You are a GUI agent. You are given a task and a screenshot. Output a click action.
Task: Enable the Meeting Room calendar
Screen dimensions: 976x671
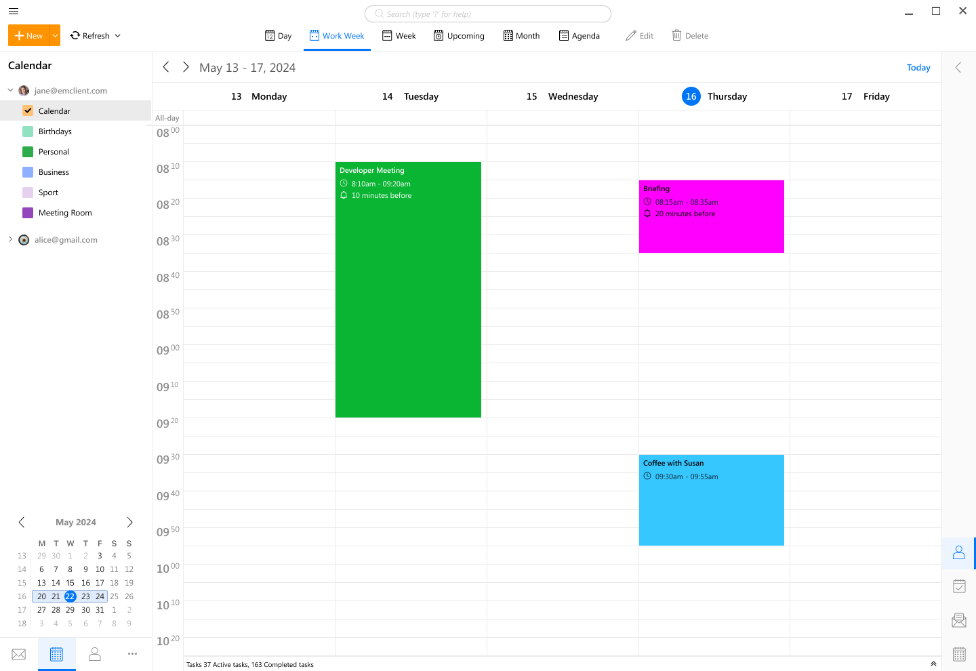28,213
